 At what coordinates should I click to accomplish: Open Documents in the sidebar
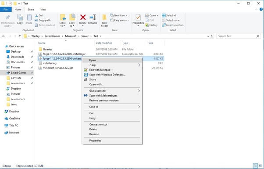point(18,62)
